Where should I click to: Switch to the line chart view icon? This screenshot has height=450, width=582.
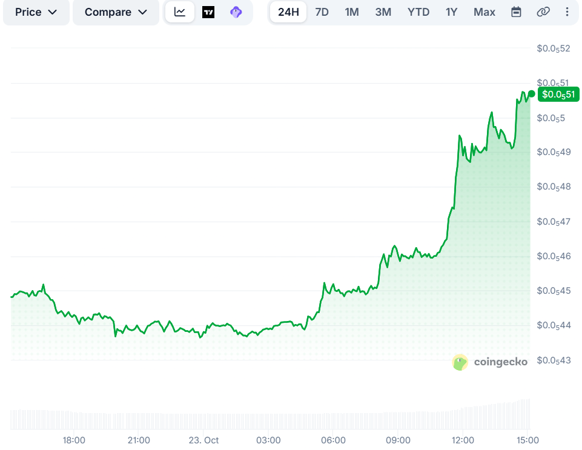click(x=180, y=12)
